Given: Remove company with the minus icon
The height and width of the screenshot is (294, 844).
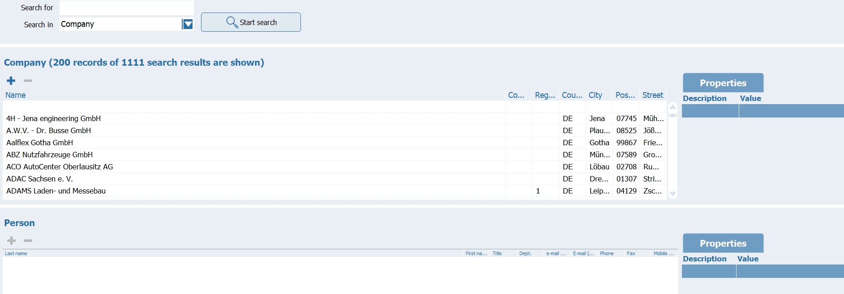Looking at the screenshot, I should tap(28, 80).
